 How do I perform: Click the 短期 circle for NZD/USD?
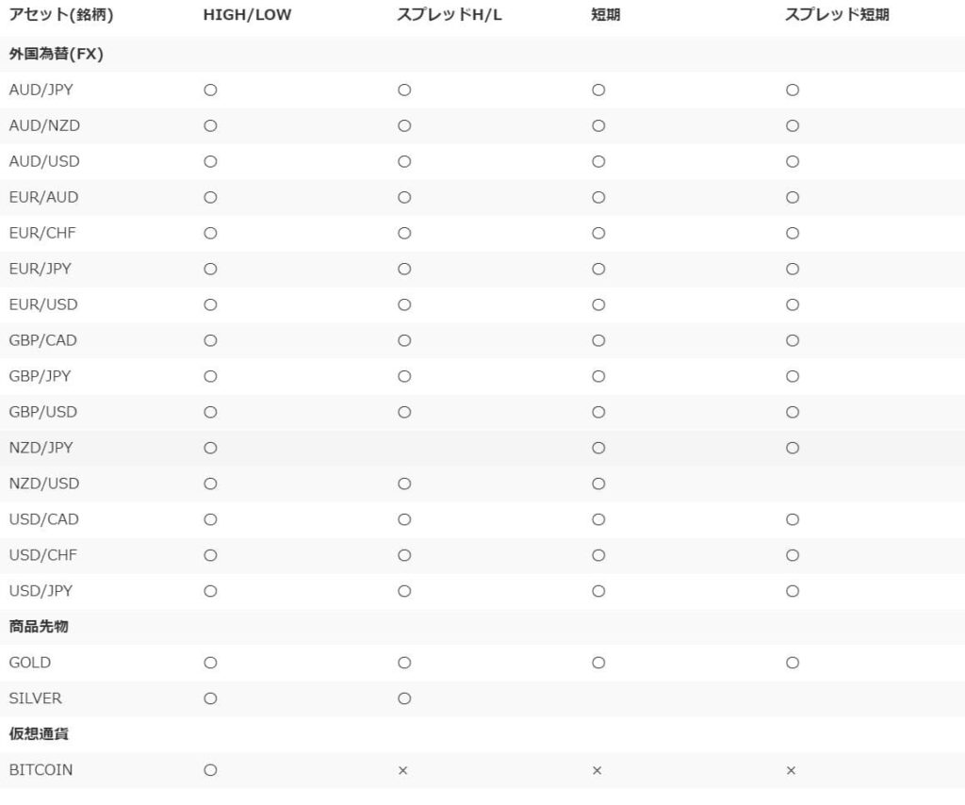click(598, 484)
